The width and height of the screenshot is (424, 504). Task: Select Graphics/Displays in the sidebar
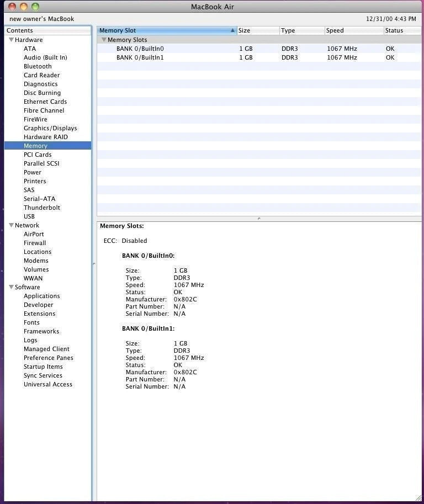pyautogui.click(x=50, y=128)
